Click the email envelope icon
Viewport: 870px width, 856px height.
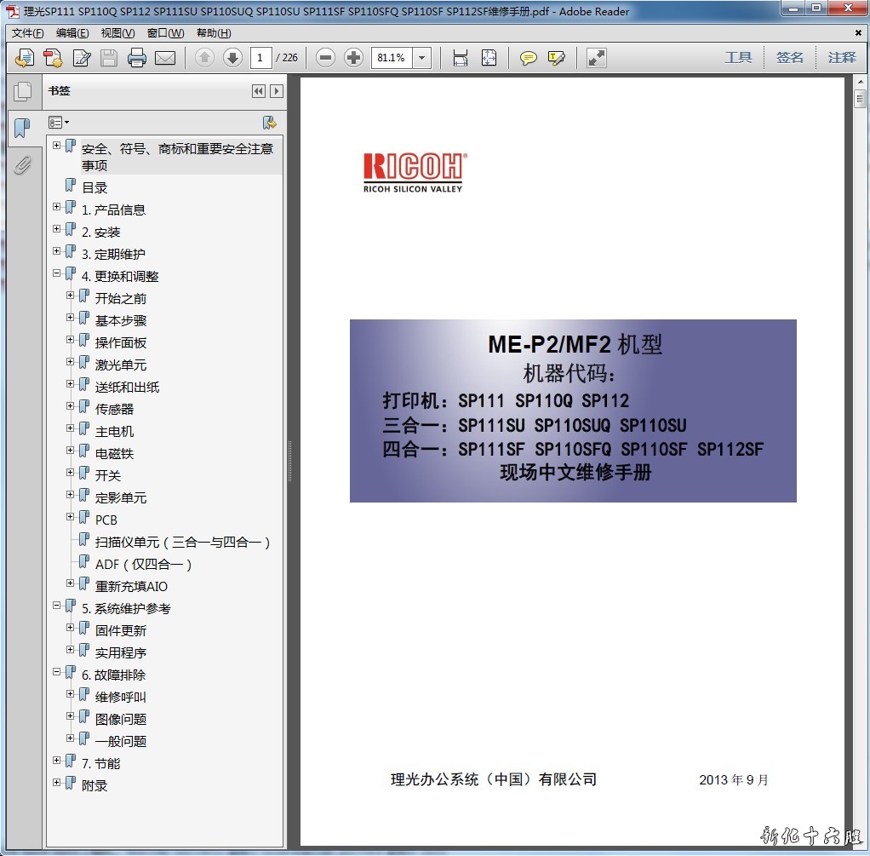(x=165, y=58)
